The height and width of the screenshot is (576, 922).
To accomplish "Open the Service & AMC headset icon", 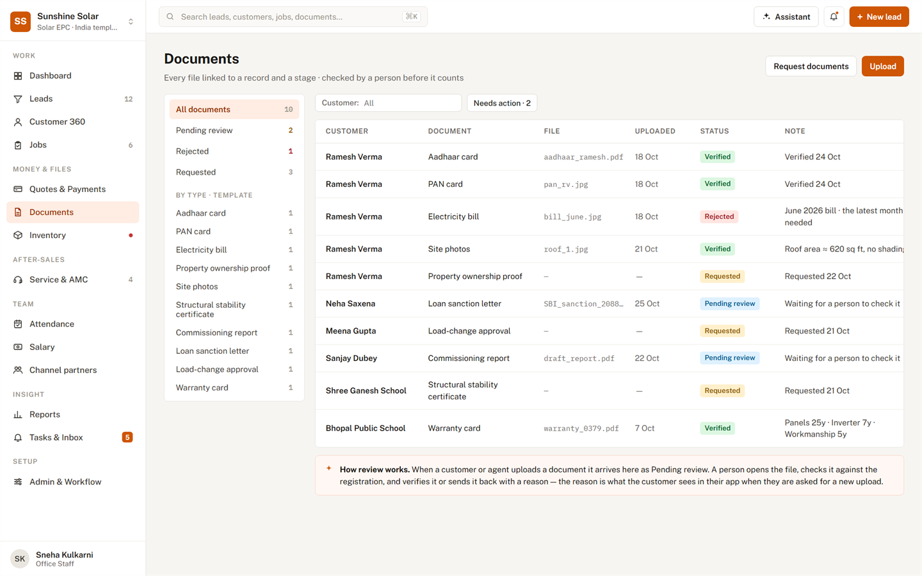I will click(18, 280).
